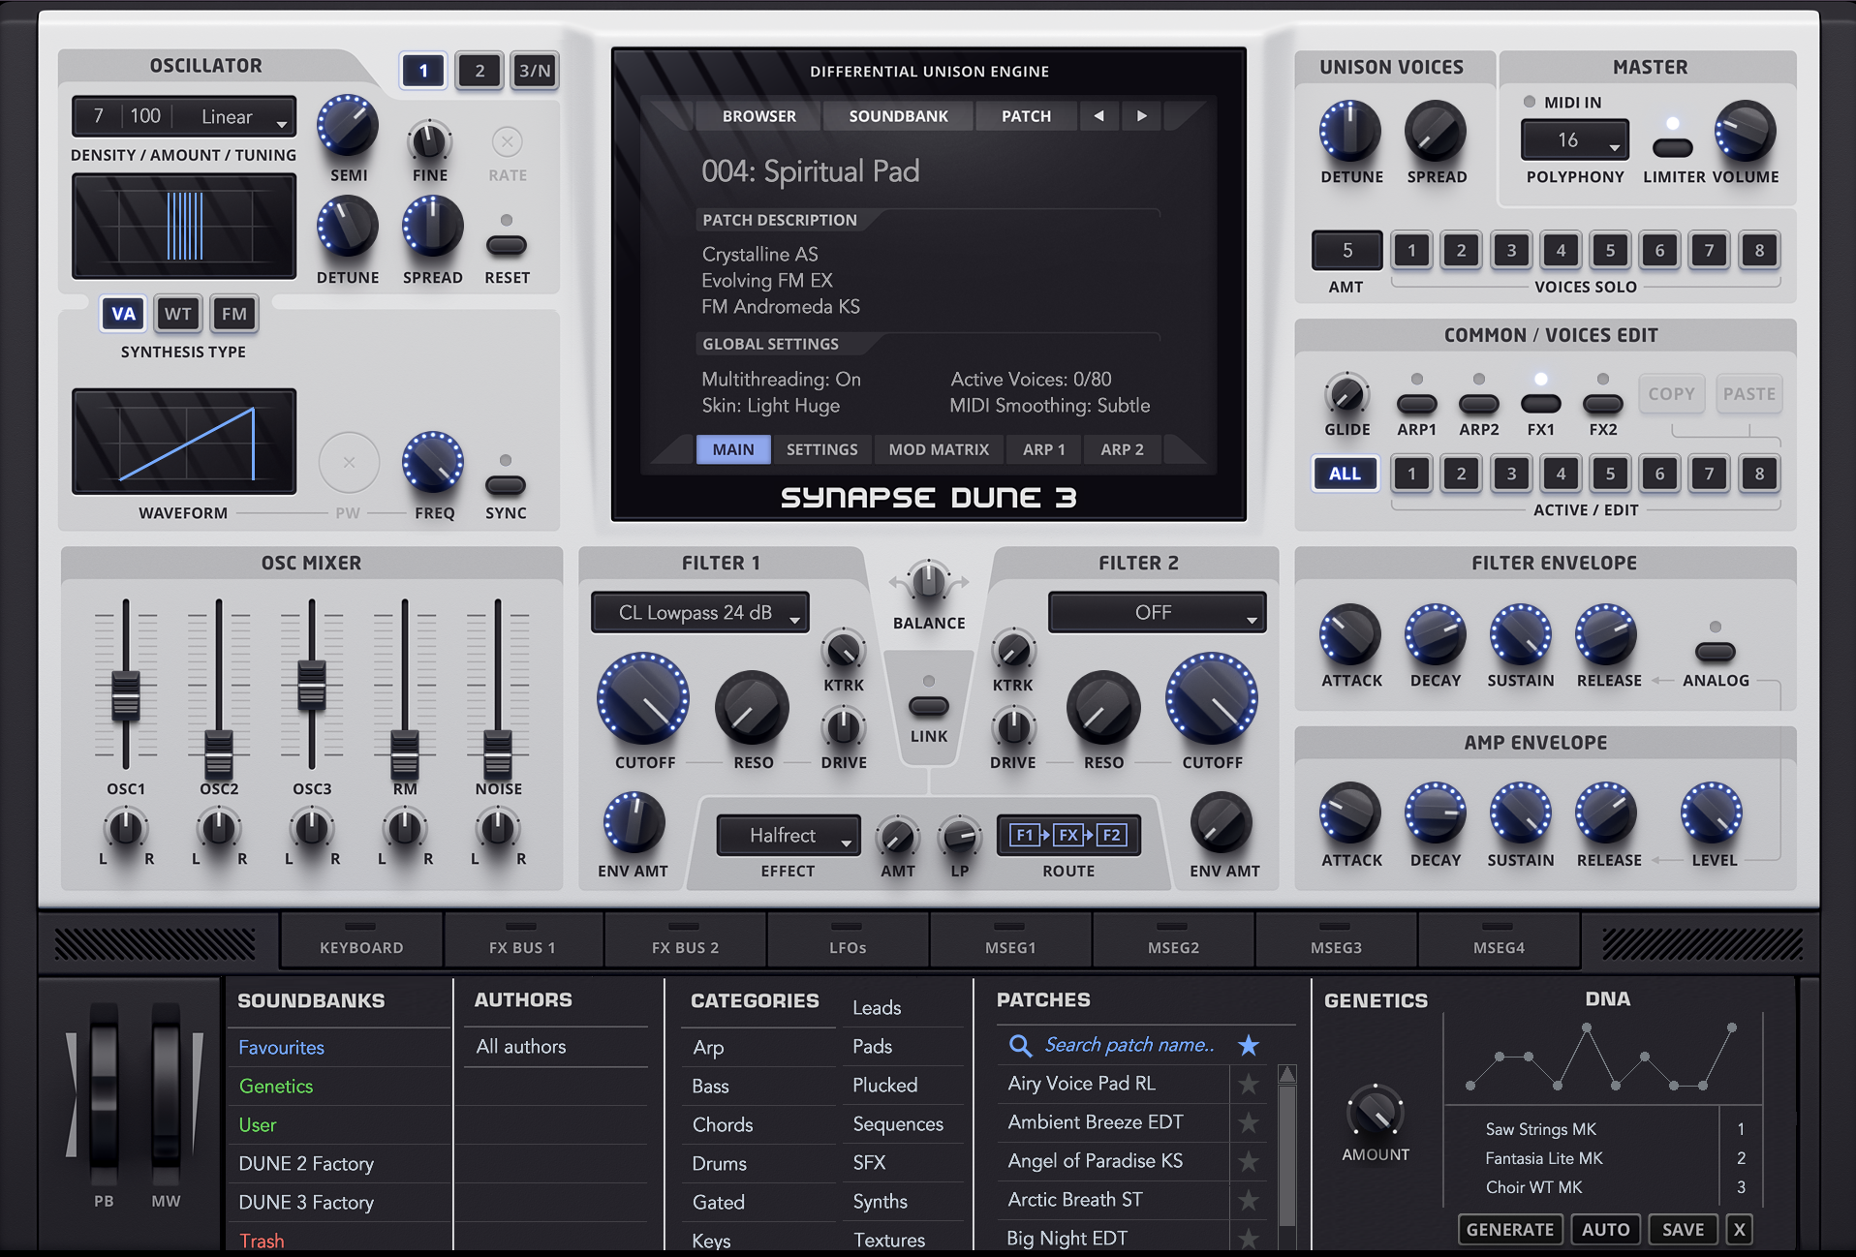The image size is (1856, 1257).
Task: Open the Filter 2 type OFF dropdown
Action: point(1157,613)
